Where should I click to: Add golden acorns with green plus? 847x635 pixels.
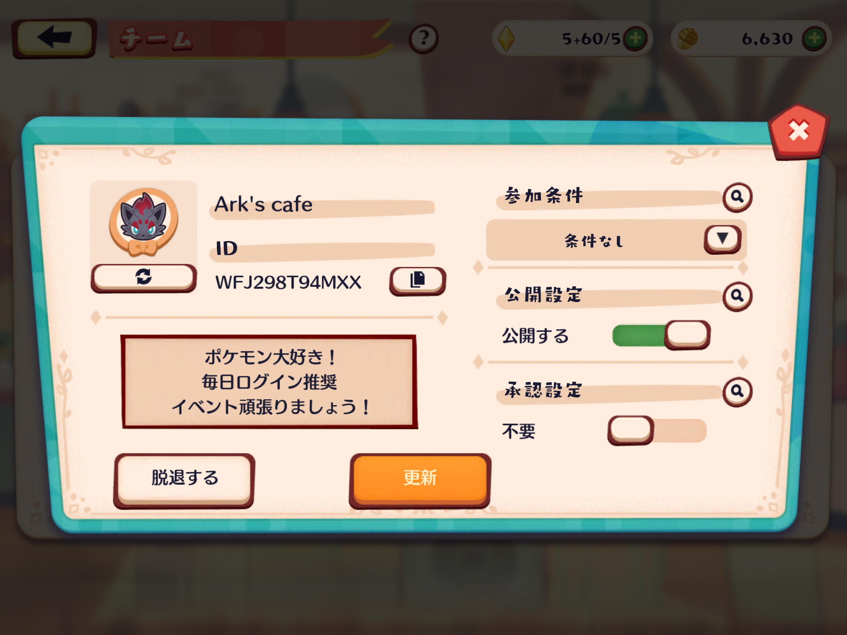click(814, 38)
